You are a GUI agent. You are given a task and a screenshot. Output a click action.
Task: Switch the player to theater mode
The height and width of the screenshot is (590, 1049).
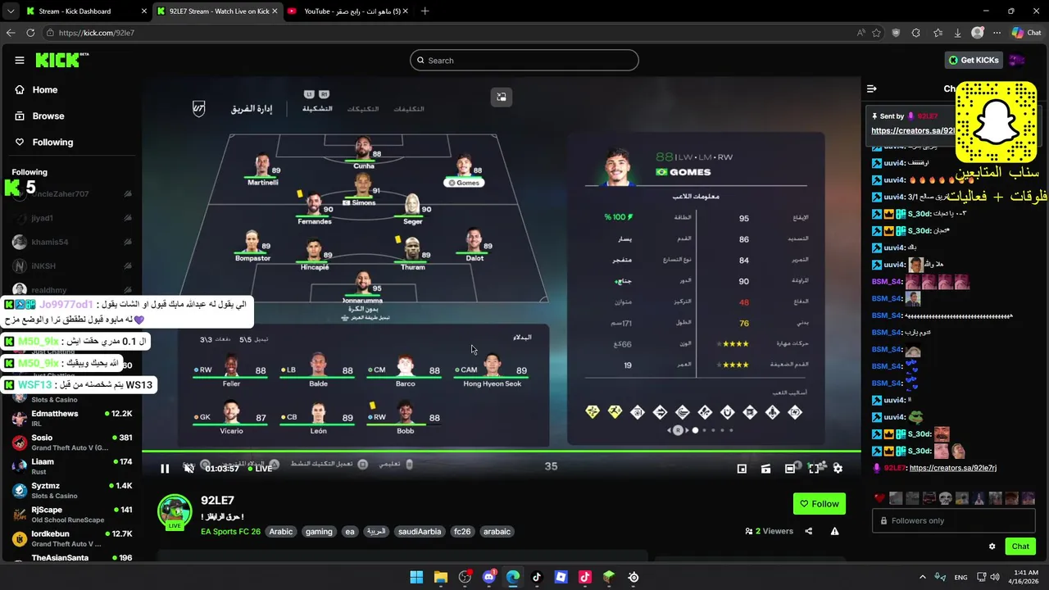[x=789, y=469]
